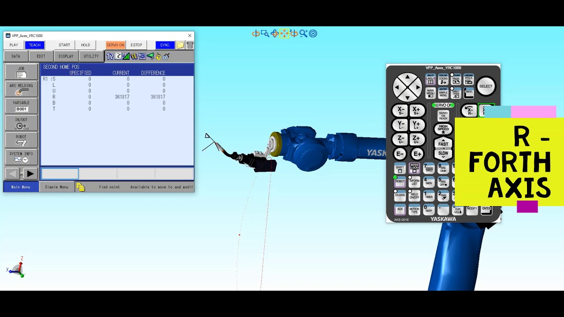Click the INFORM LIST key

click(414, 181)
